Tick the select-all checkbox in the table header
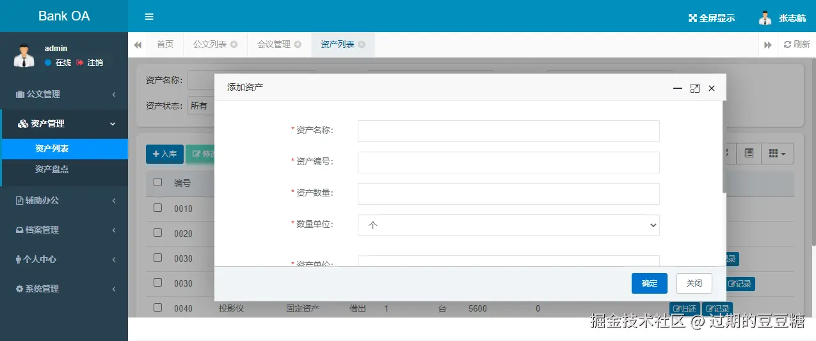 158,182
